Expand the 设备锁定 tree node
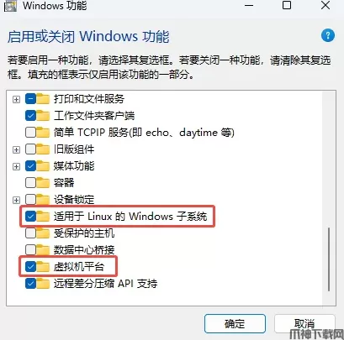Screen dimensions: 344x340 (x=16, y=200)
